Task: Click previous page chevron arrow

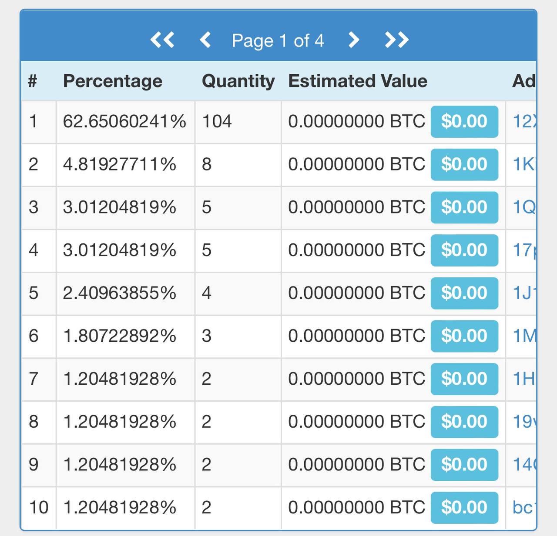Action: [x=205, y=40]
